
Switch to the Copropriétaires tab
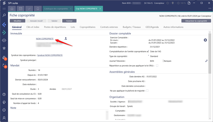[88, 27]
